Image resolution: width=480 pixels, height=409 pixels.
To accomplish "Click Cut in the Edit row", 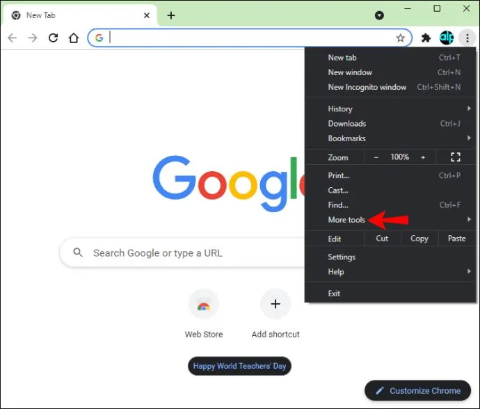I will coord(383,239).
